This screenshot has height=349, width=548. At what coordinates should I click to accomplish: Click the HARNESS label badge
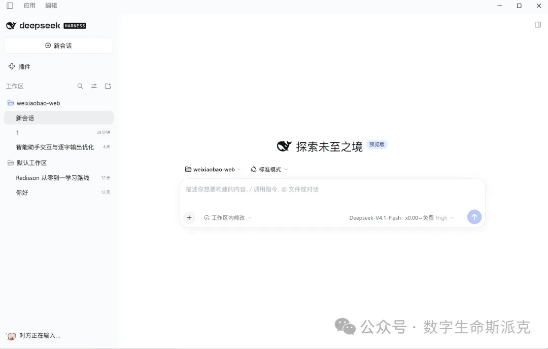point(75,26)
